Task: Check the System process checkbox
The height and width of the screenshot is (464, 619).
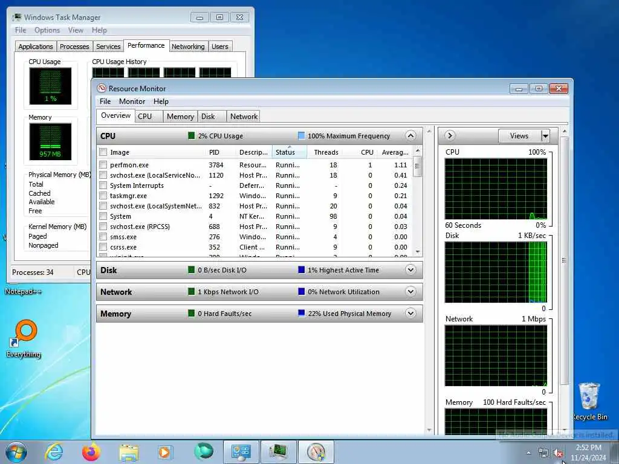Action: coord(103,216)
